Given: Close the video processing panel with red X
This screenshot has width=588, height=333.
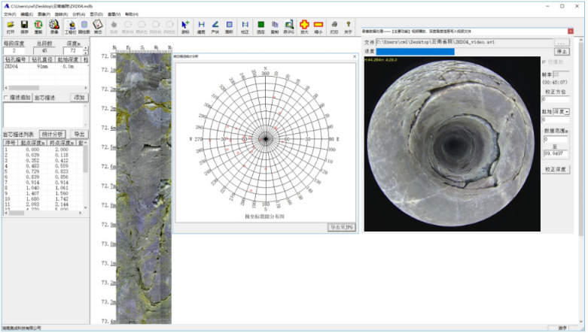Looking at the screenshot, I should coord(571,31).
